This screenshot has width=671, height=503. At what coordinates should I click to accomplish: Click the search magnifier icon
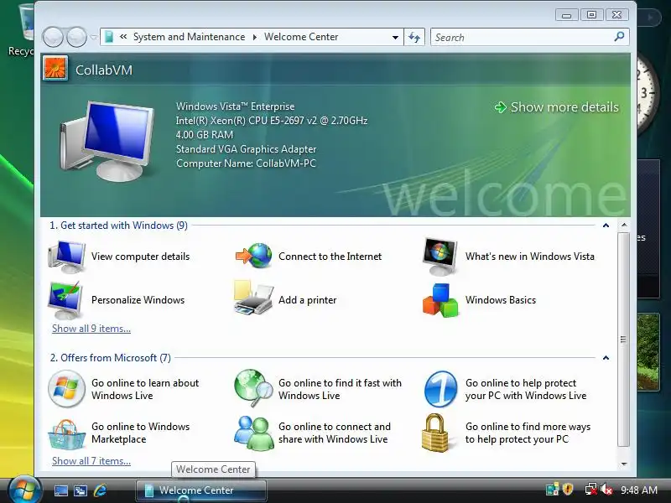point(619,37)
